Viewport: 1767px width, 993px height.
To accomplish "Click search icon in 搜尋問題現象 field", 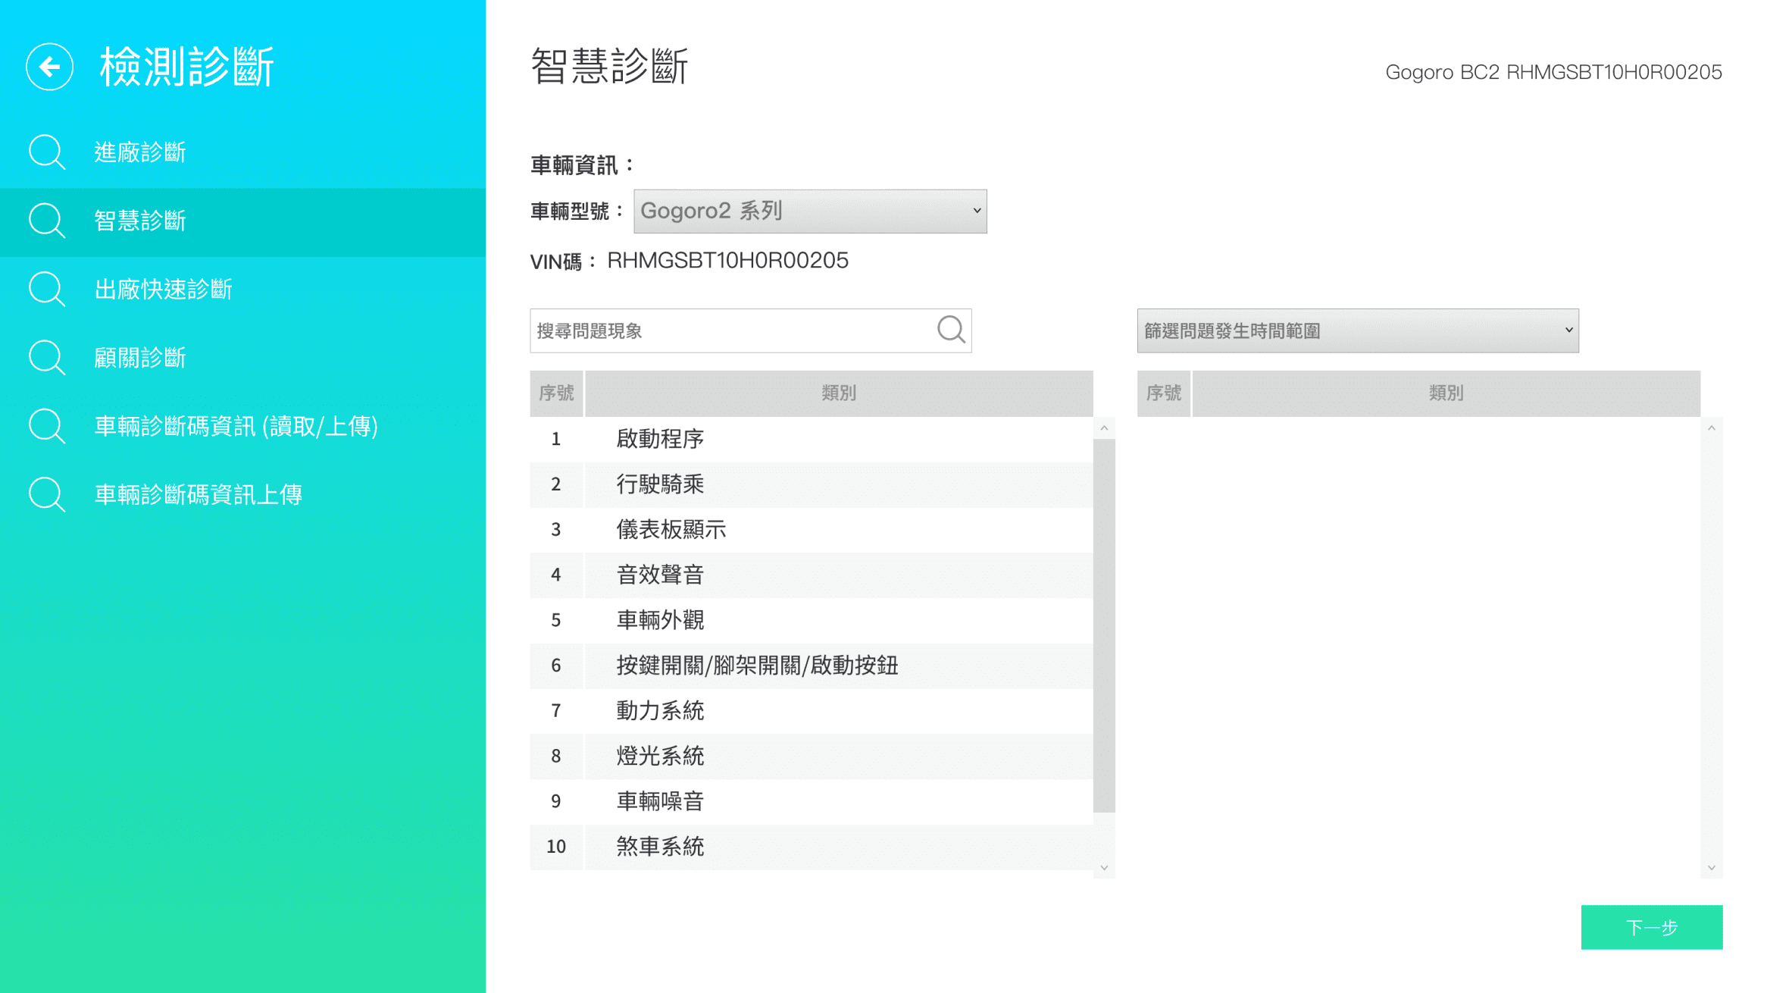I will coord(950,330).
